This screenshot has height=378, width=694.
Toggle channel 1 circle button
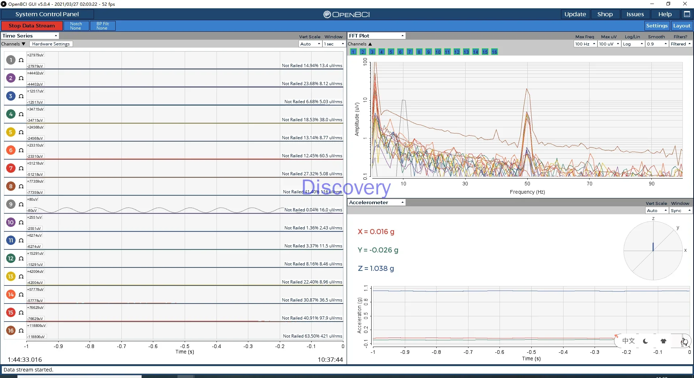11,60
